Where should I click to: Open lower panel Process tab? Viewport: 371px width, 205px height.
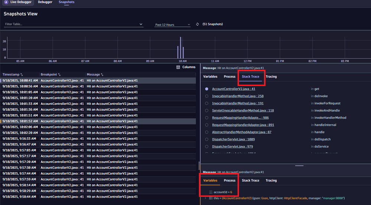click(x=230, y=180)
